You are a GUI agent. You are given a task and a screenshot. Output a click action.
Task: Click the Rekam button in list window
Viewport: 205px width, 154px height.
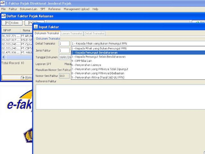tap(17, 77)
